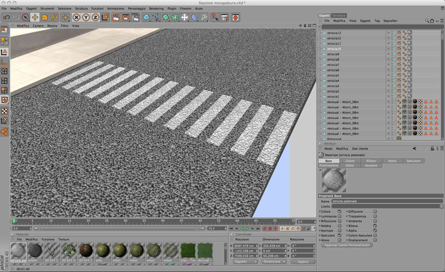
Task: Click the object manager search icon
Action: pyautogui.click(x=427, y=21)
